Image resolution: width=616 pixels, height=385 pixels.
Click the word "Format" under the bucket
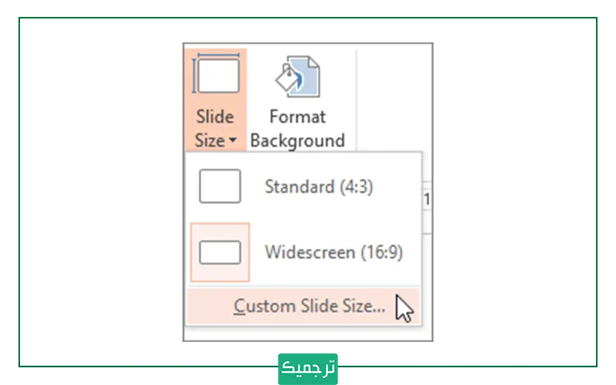coord(297,117)
